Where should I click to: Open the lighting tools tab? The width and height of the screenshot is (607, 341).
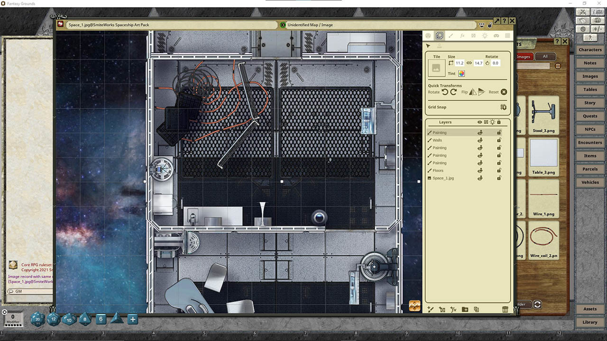tap(485, 36)
